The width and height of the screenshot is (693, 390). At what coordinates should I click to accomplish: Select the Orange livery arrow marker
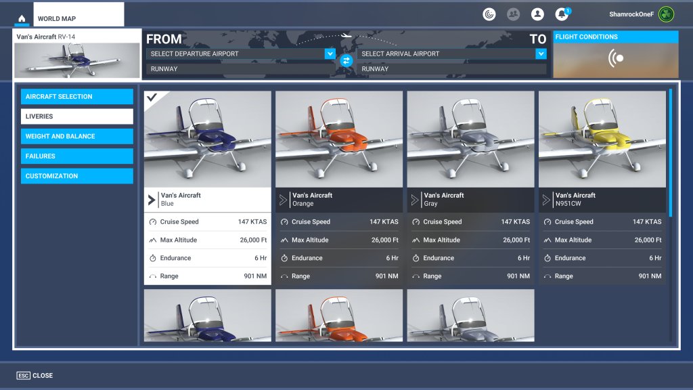[x=283, y=200]
